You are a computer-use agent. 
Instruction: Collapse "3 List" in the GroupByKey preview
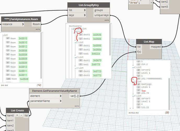coord(75,68)
